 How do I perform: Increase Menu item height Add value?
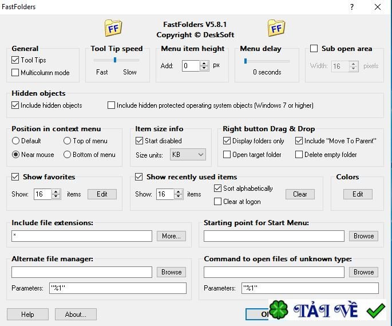204,64
